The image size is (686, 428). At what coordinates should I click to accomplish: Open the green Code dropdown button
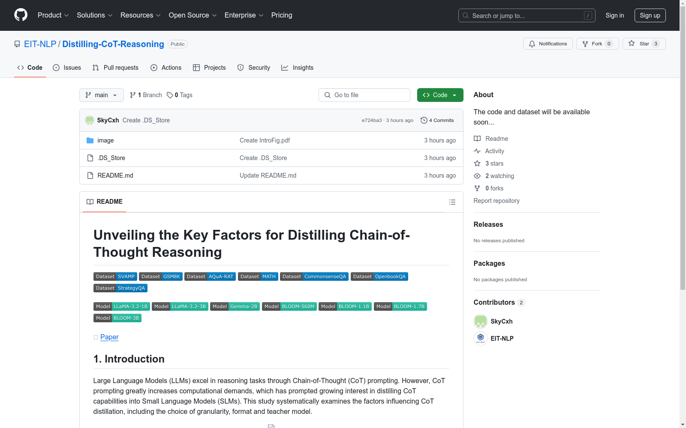[x=440, y=95]
